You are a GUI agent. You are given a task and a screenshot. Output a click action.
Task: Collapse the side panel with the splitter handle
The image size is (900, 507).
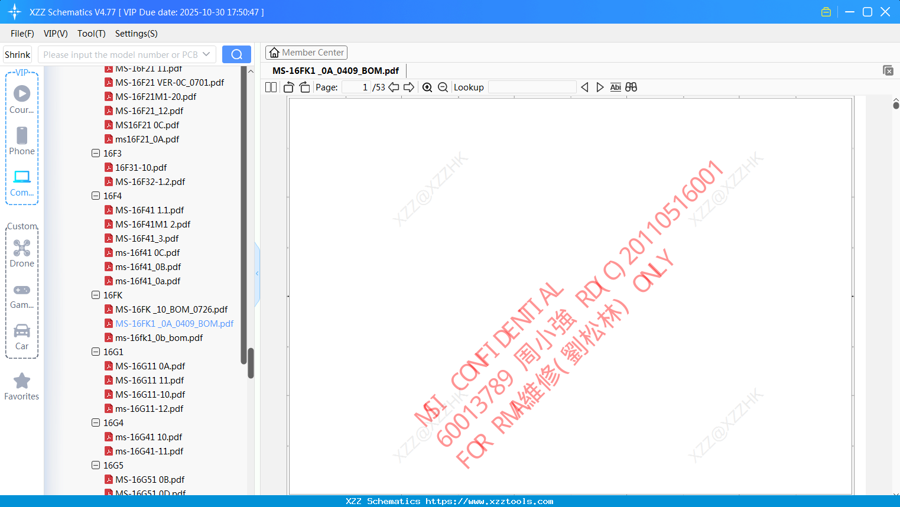(x=257, y=274)
